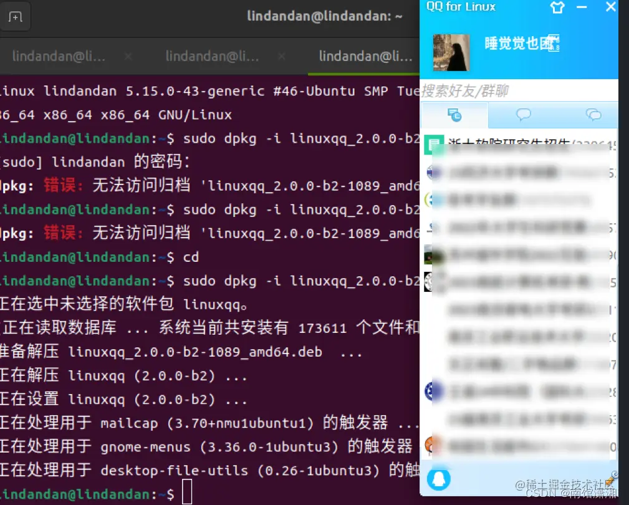The width and height of the screenshot is (629, 505).
Task: Click the x86_64 GNU/Linux output line
Action: (x=115, y=115)
